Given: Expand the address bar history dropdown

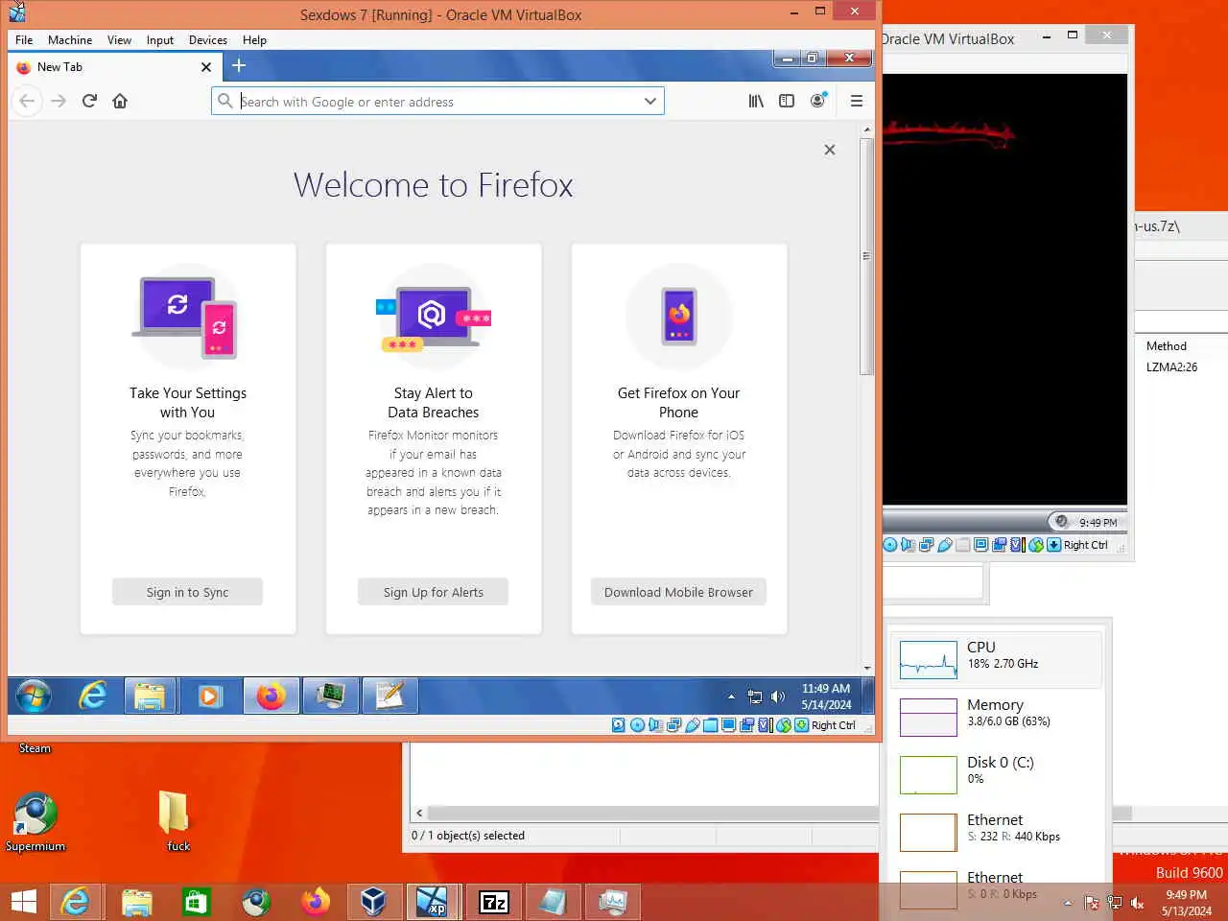Looking at the screenshot, I should pyautogui.click(x=650, y=101).
